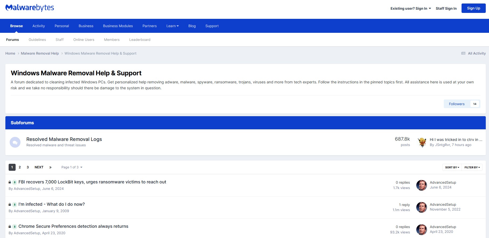The width and height of the screenshot is (489, 238).
Task: Open Support in the navigation bar
Action: click(212, 26)
